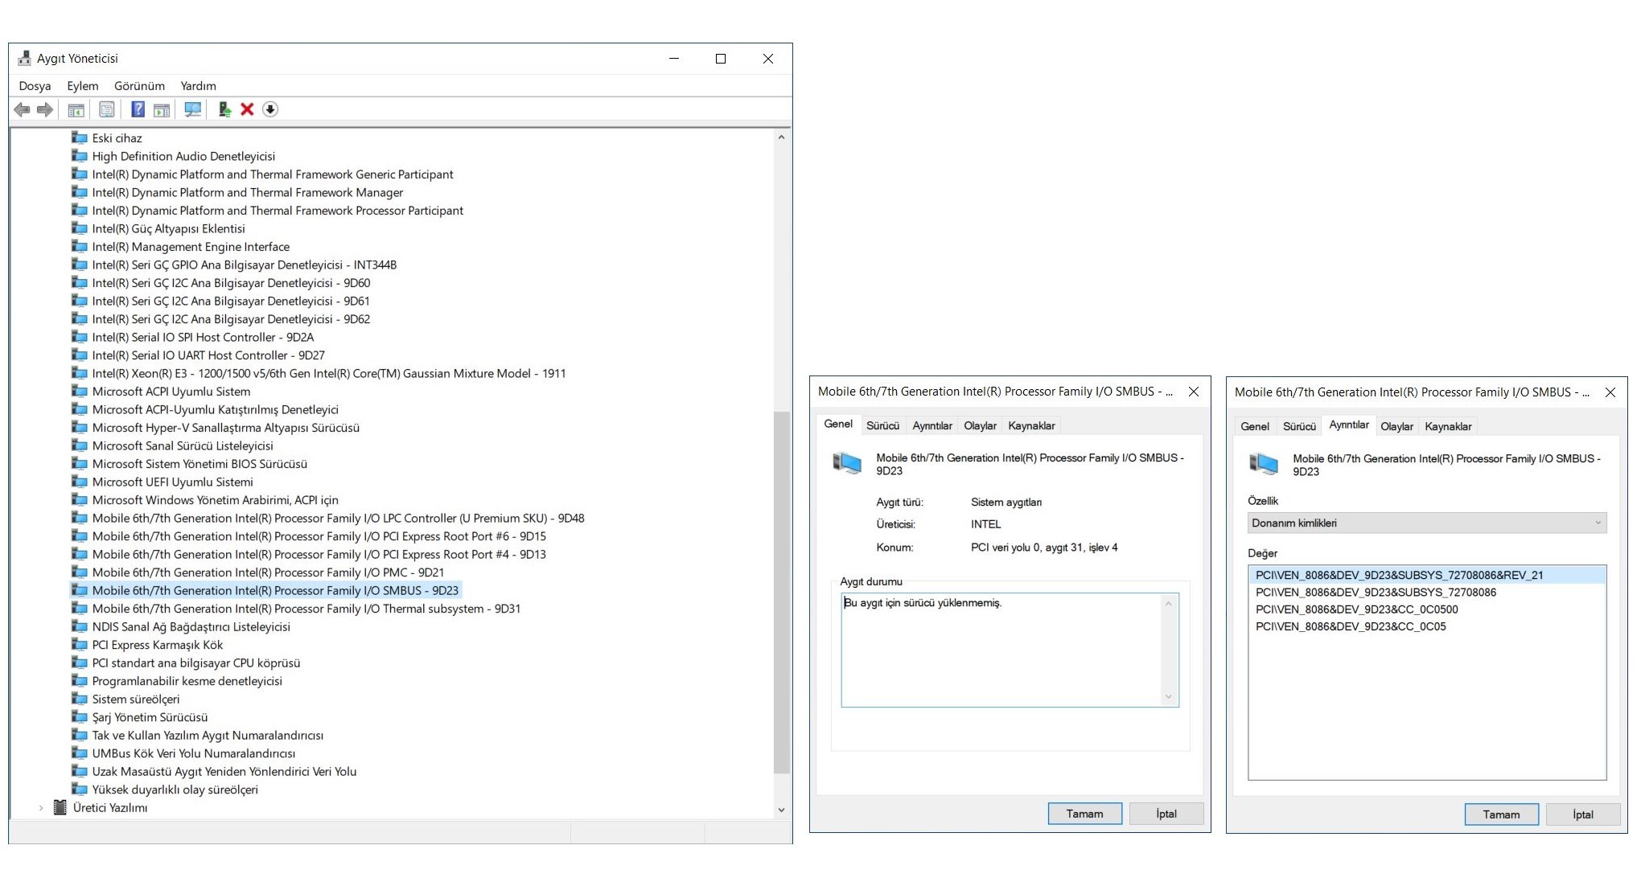The height and width of the screenshot is (878, 1641).
Task: Open the Görünüm menu
Action: pyautogui.click(x=139, y=86)
